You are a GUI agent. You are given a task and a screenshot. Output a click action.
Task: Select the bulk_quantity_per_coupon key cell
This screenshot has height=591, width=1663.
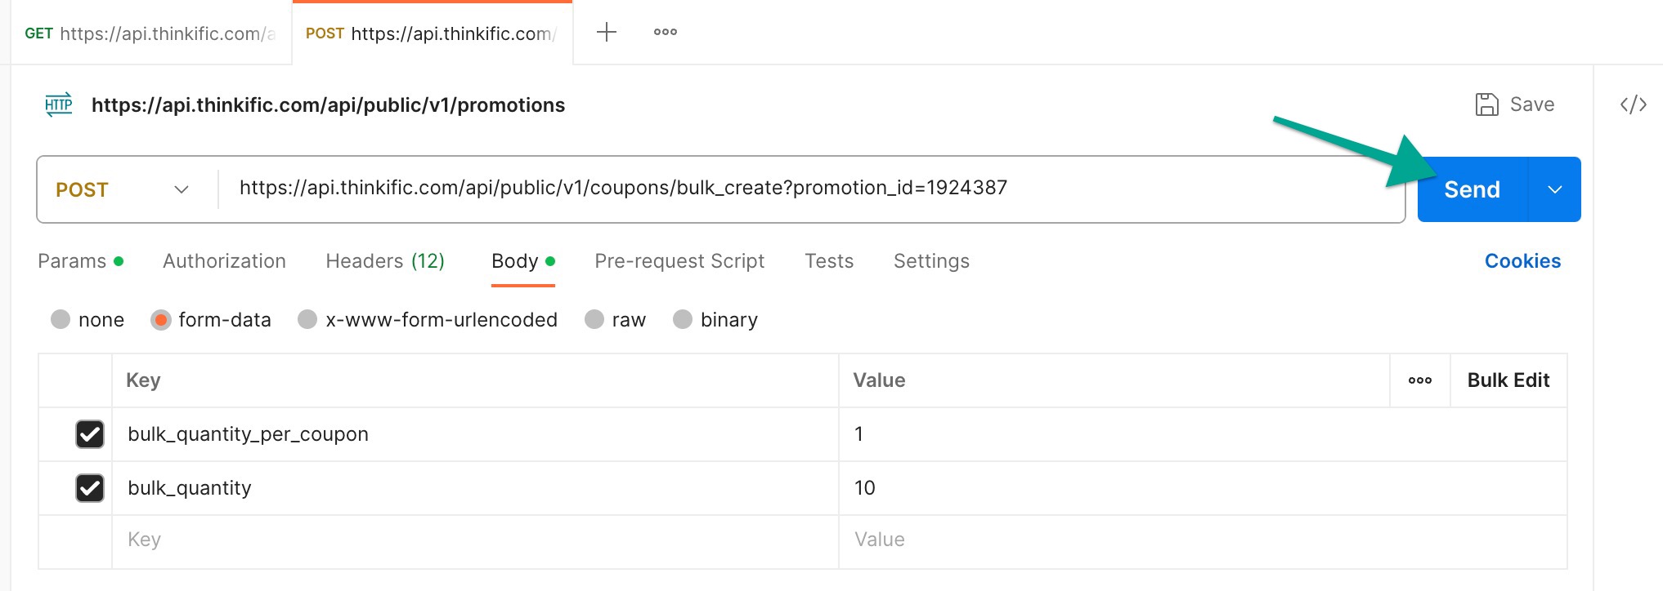[x=475, y=434]
